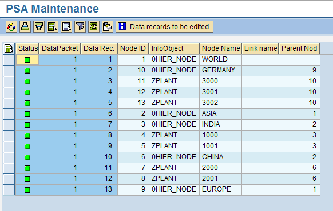Click Data records to be edited button
The width and height of the screenshot is (333, 211).
point(164,27)
